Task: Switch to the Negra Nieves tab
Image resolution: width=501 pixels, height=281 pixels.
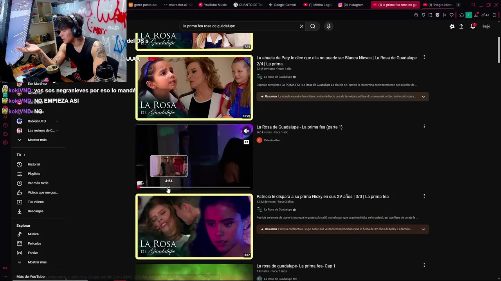Action: [437, 5]
